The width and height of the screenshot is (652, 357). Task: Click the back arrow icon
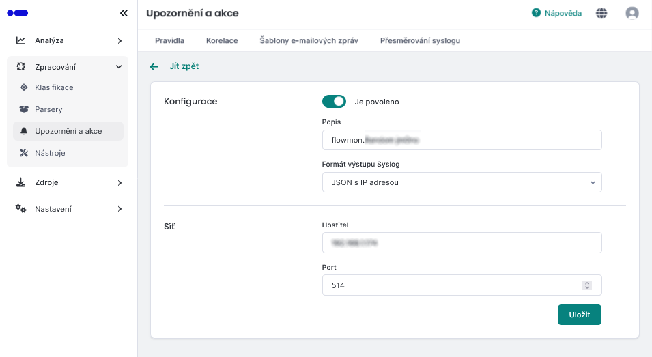point(154,66)
